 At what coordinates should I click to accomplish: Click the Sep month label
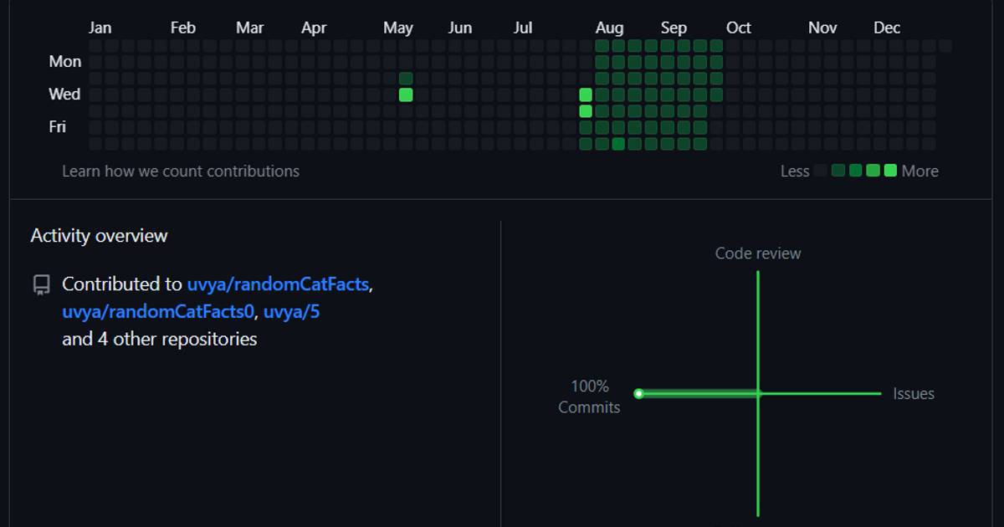click(674, 28)
